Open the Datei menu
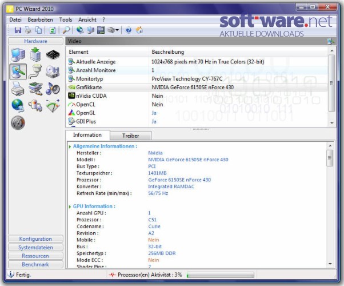The image size is (344, 286). [15, 20]
